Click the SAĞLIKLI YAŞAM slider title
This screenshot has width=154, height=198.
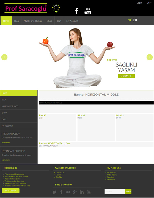126,67
